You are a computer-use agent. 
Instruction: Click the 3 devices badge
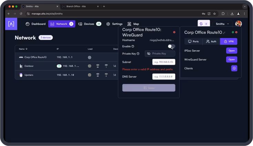(45, 38)
